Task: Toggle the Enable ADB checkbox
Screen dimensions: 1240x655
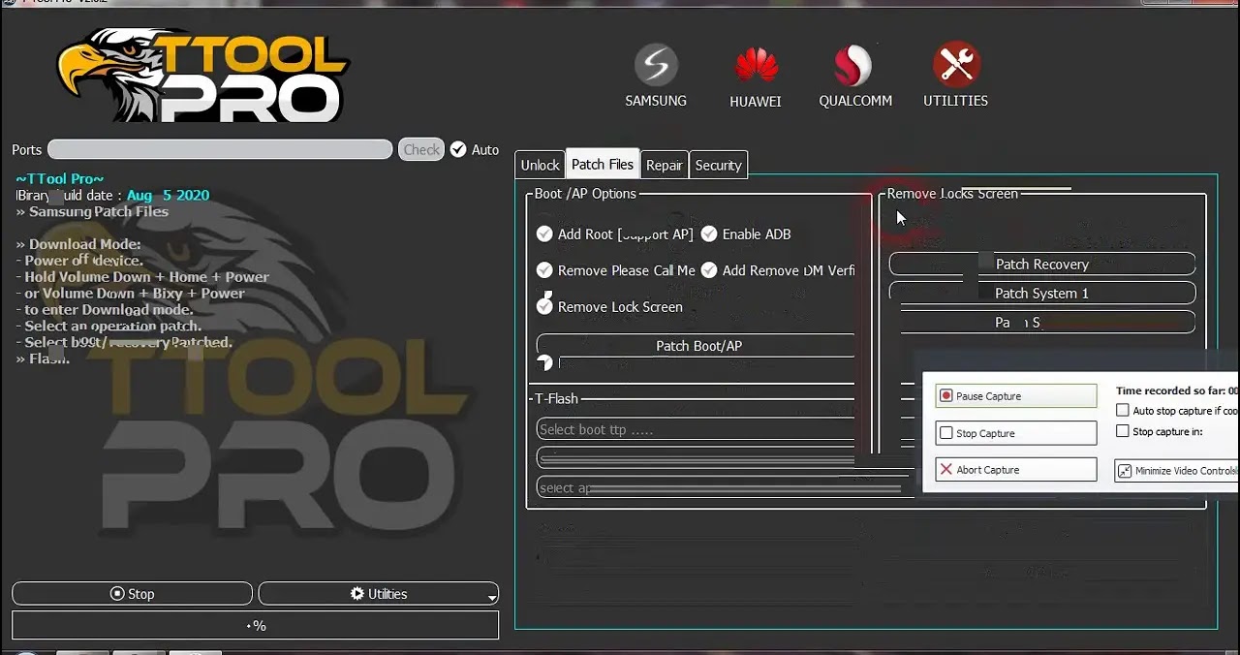Action: click(x=709, y=234)
